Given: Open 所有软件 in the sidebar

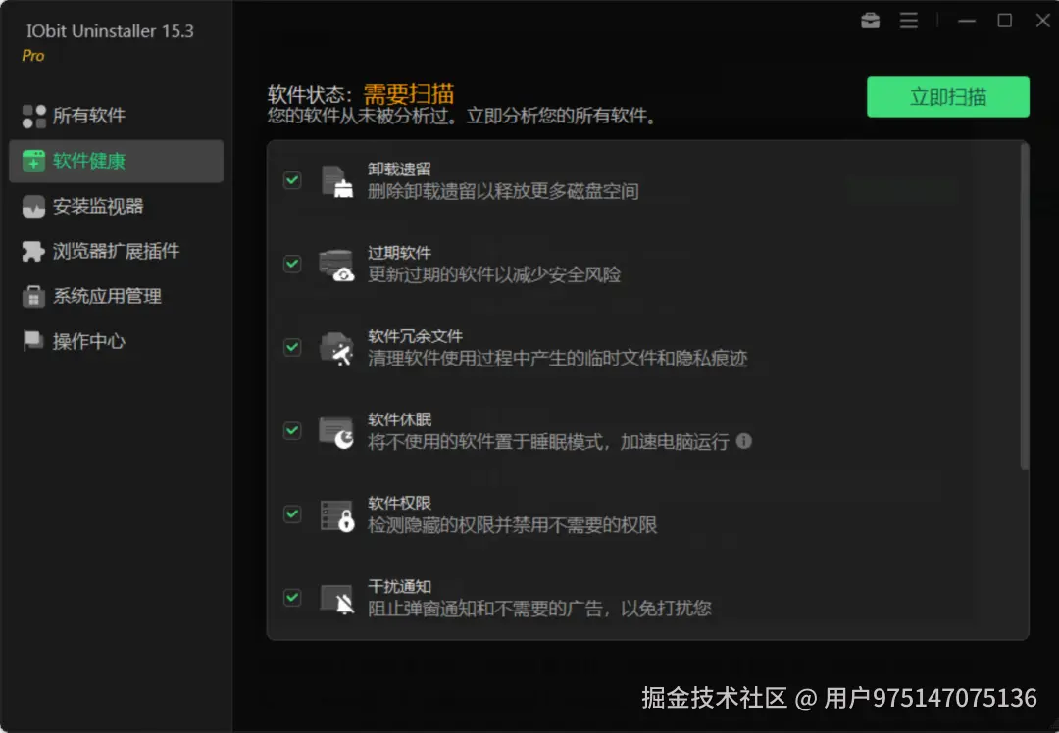Looking at the screenshot, I should pos(116,116).
